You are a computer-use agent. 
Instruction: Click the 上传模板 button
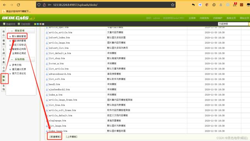(x=72, y=137)
